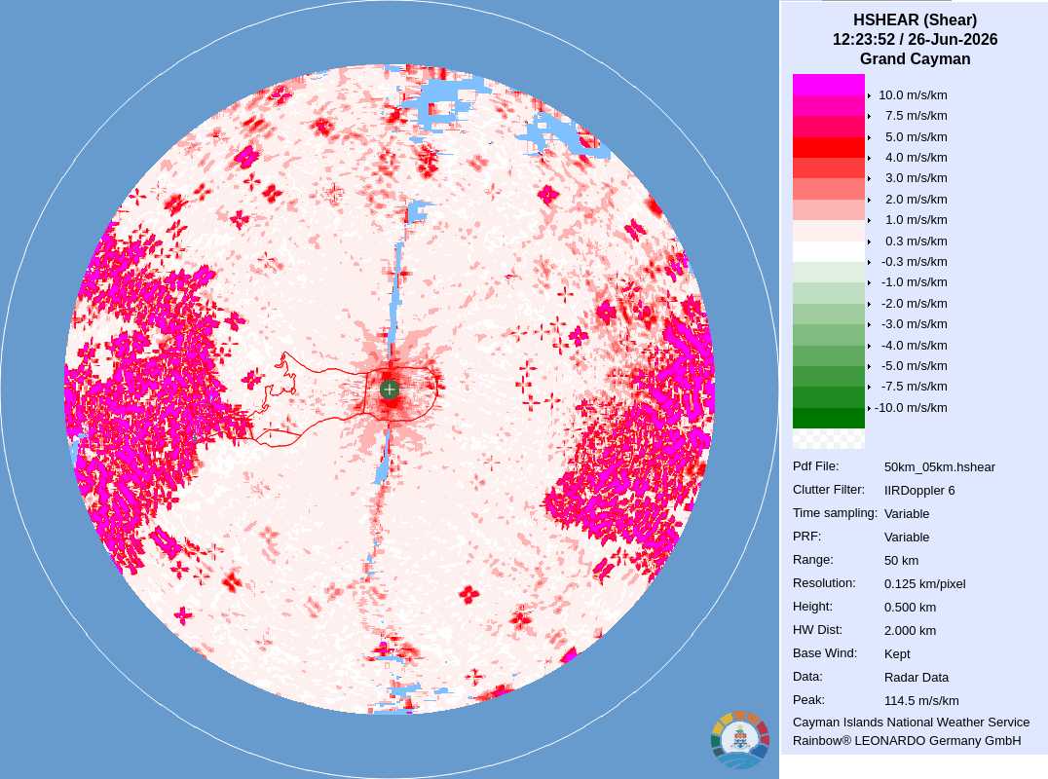Click the Cayman weather service logo
The width and height of the screenshot is (1048, 779).
point(740,740)
